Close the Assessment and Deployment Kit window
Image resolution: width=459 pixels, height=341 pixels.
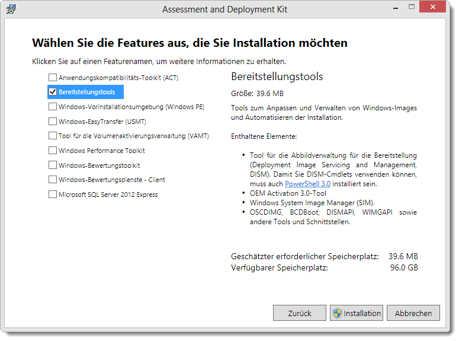433,7
